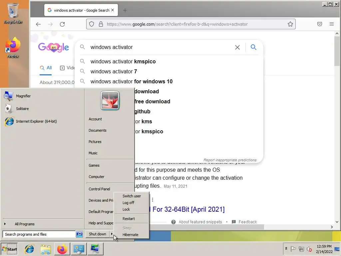Viewport: 341px width, 256px height.
Task: Click the network tray icon
Action: [301, 249]
